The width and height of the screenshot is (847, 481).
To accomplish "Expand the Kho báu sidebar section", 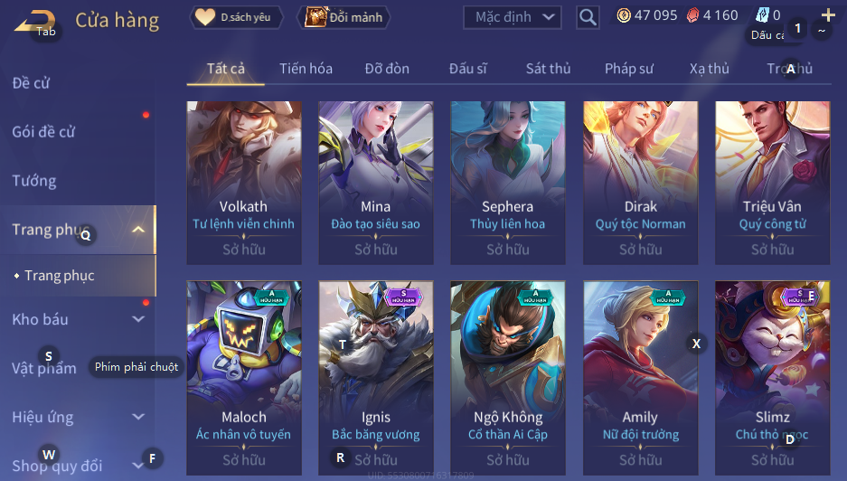I will (x=138, y=319).
